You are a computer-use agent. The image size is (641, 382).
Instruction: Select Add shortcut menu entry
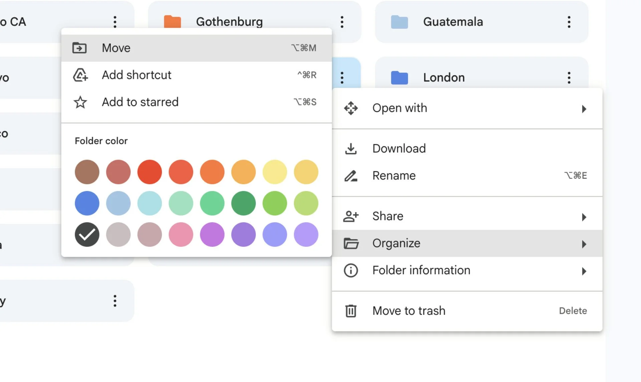pyautogui.click(x=197, y=75)
